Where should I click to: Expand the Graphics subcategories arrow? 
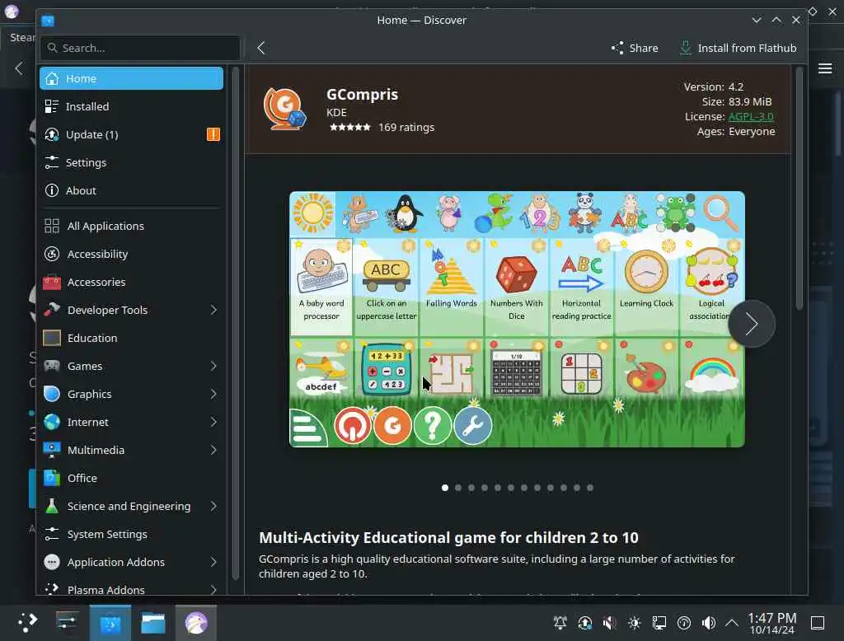pyautogui.click(x=213, y=394)
